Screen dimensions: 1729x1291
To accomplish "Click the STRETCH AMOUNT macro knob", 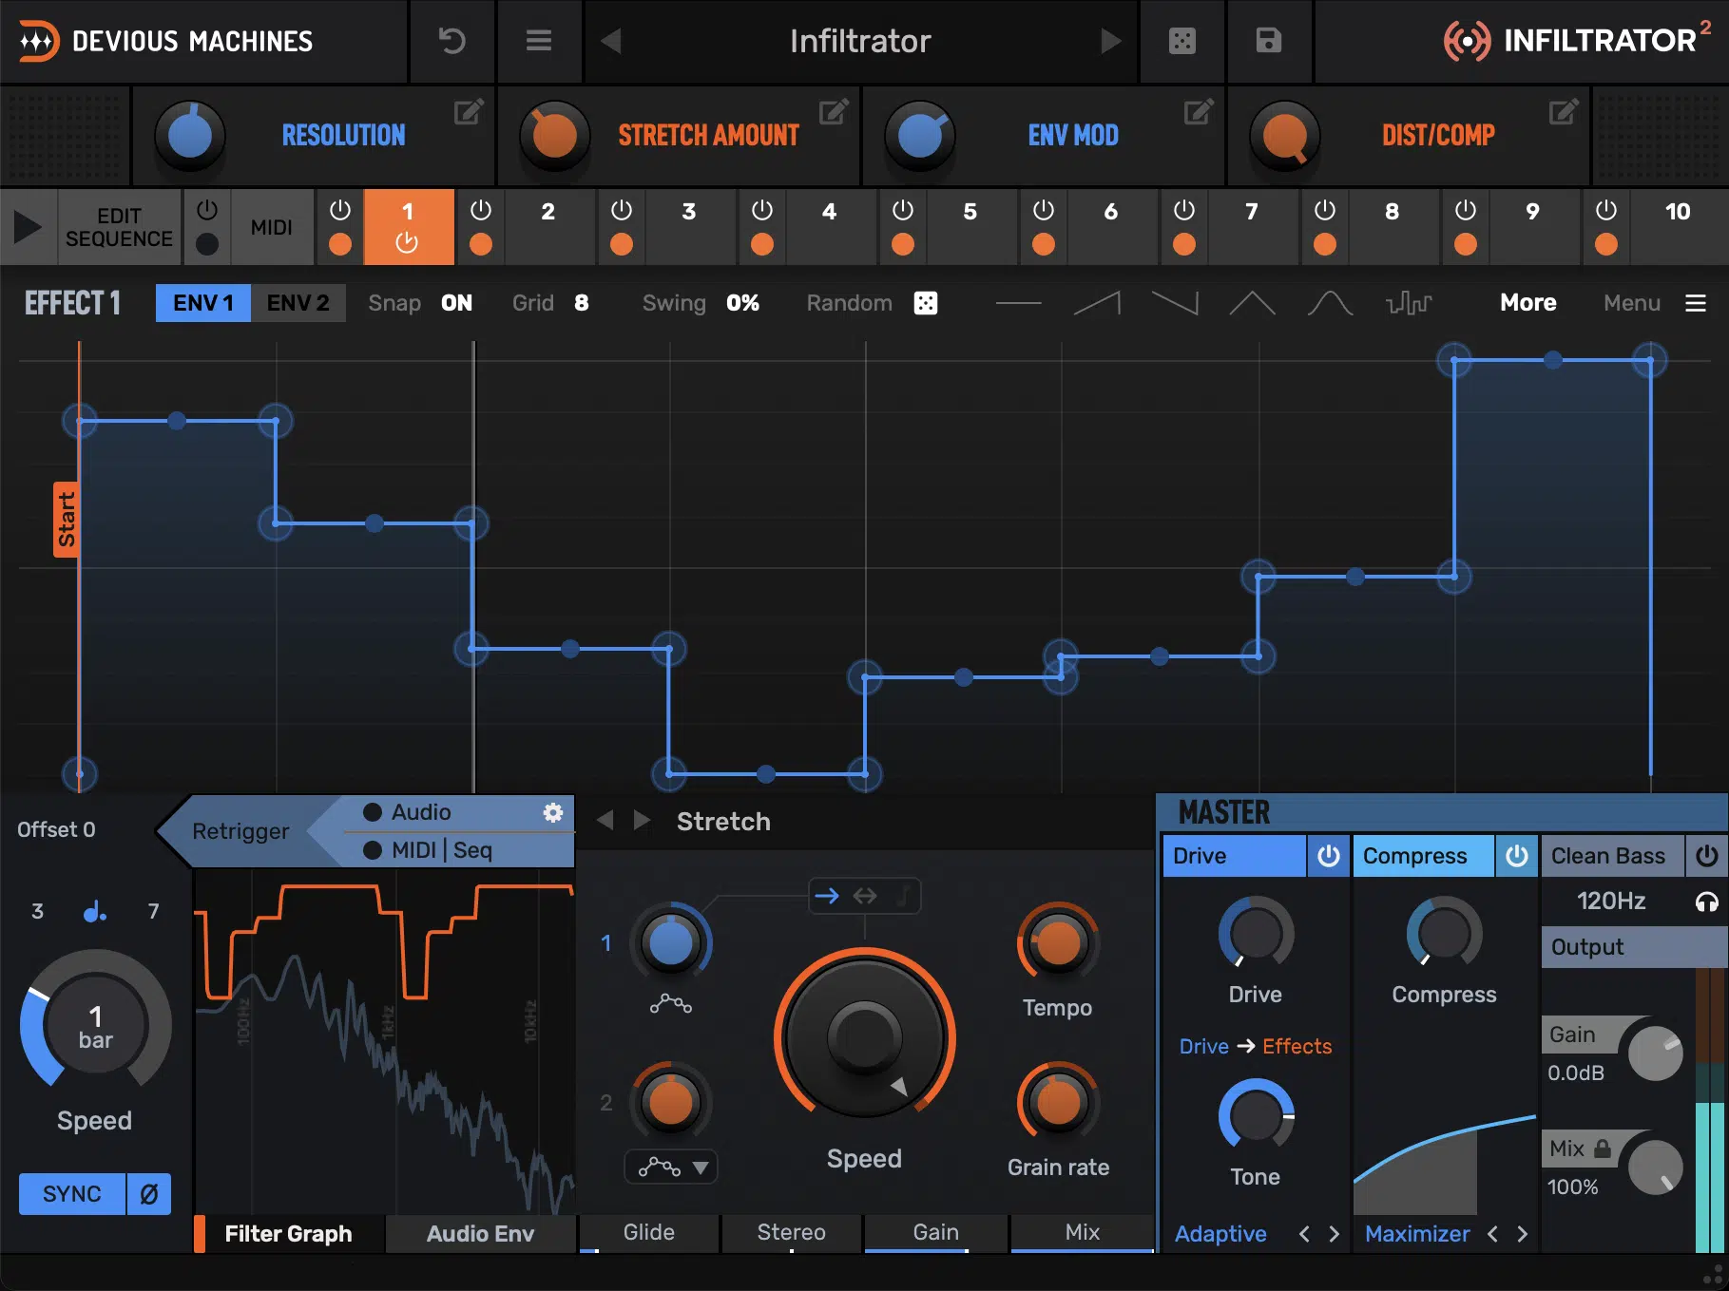I will coord(554,136).
